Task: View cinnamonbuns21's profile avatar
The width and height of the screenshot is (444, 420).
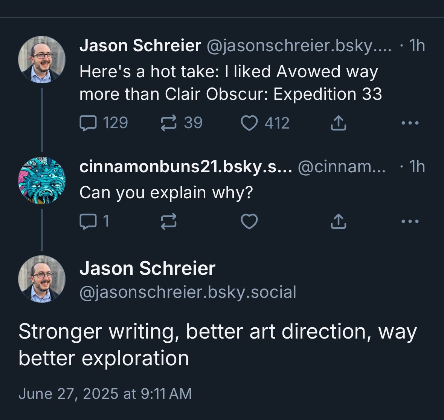Action: [x=42, y=181]
